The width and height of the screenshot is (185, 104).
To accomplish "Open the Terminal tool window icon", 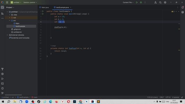I will [x=2, y=83].
